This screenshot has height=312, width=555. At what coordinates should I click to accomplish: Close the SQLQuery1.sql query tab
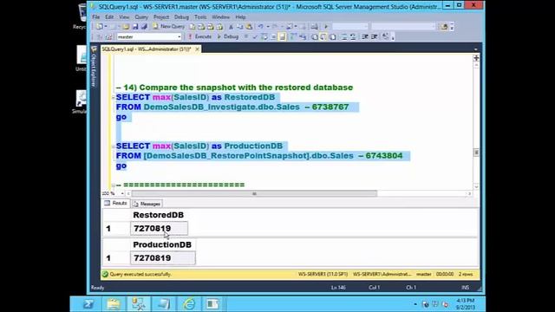coord(197,49)
